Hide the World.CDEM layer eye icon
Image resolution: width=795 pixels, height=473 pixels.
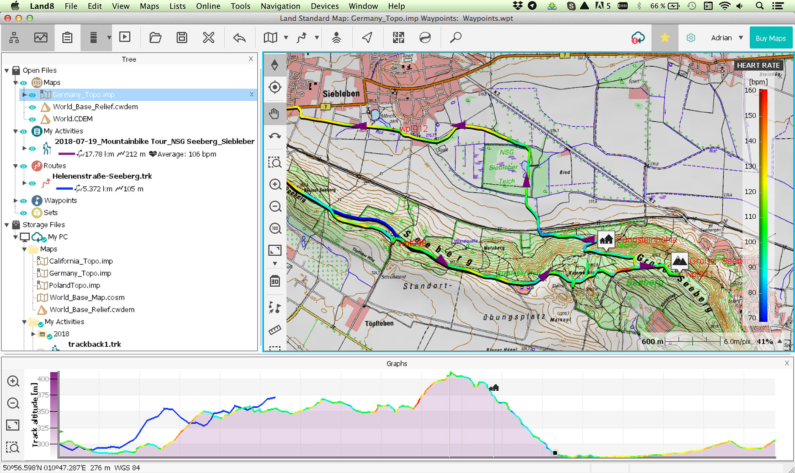tap(32, 119)
